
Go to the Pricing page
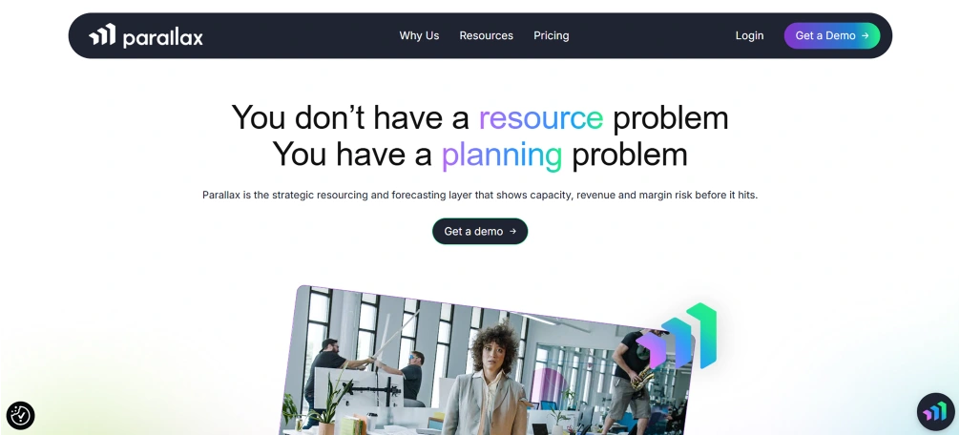pyautogui.click(x=551, y=35)
